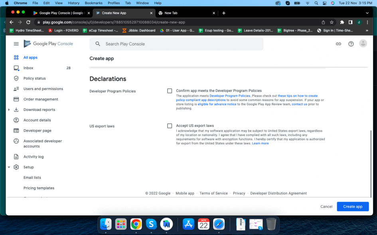Image resolution: width=377 pixels, height=235 pixels.
Task: Check Confirm app meets Developer Program Policies
Action: 170,91
